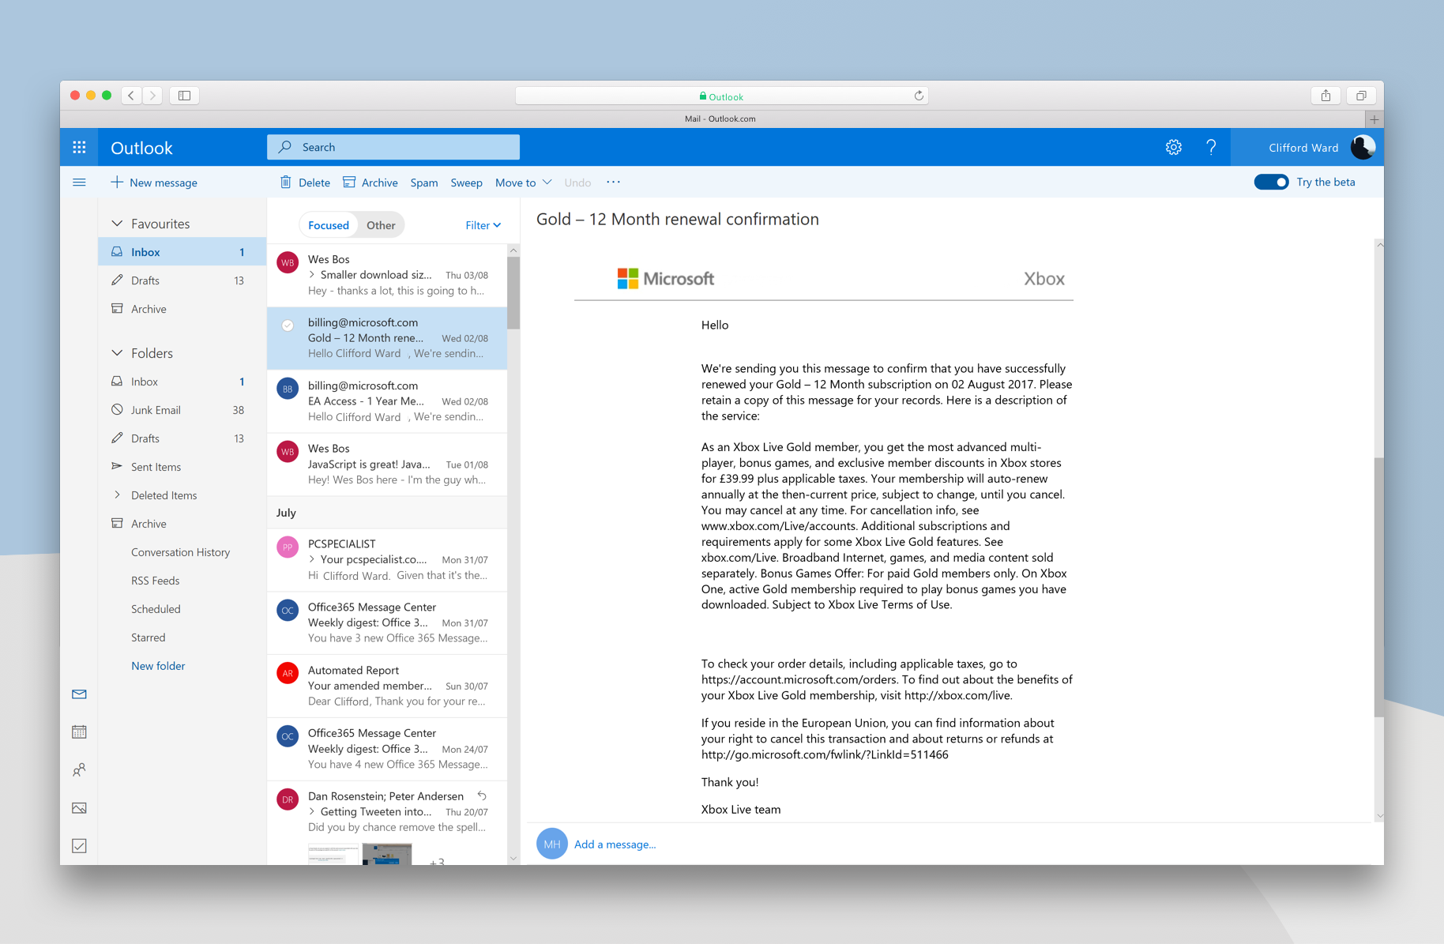Collapse the Favourites section chevron
Image resolution: width=1444 pixels, height=944 pixels.
[117, 224]
